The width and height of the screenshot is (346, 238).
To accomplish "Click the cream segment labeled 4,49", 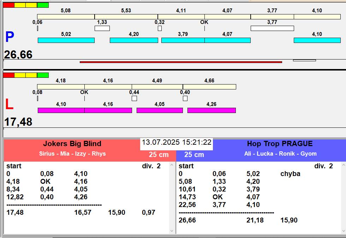I will coord(157,87).
